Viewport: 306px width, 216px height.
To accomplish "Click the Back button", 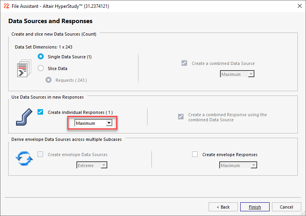I will click(223, 207).
